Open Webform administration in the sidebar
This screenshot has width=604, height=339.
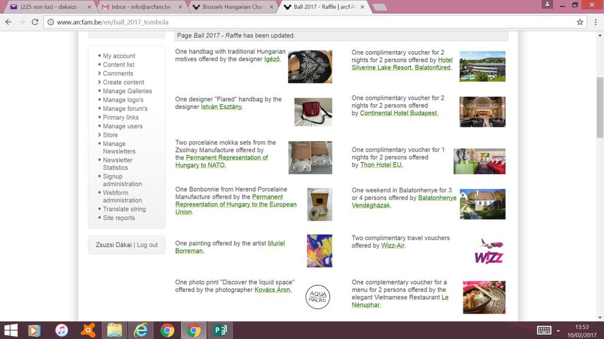[122, 197]
